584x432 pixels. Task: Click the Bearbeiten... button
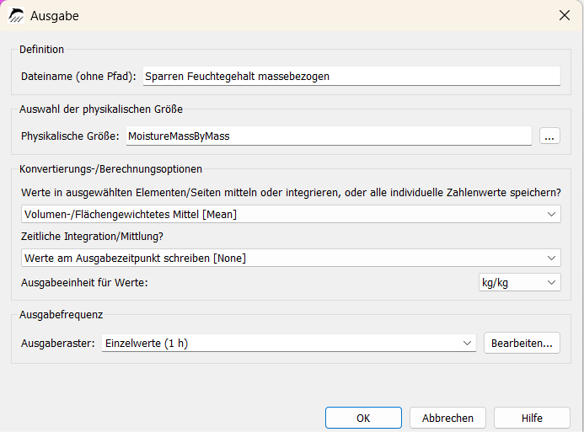click(522, 343)
